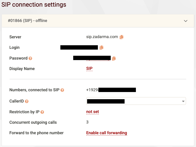
Task: Show the CallerID help icon info
Action: (x=27, y=101)
